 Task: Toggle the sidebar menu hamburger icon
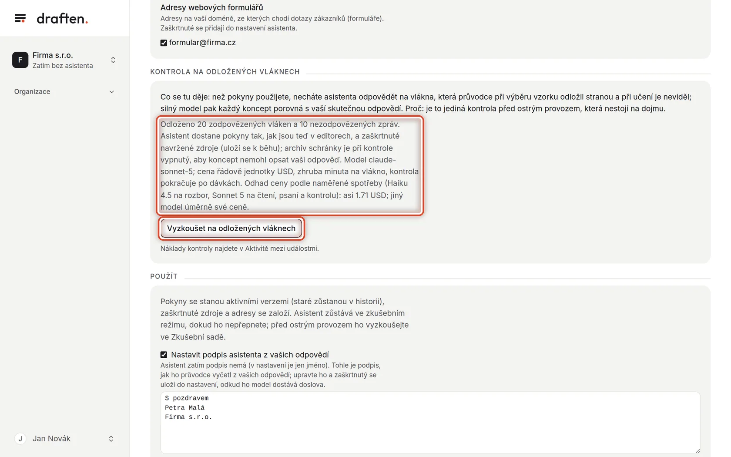20,18
